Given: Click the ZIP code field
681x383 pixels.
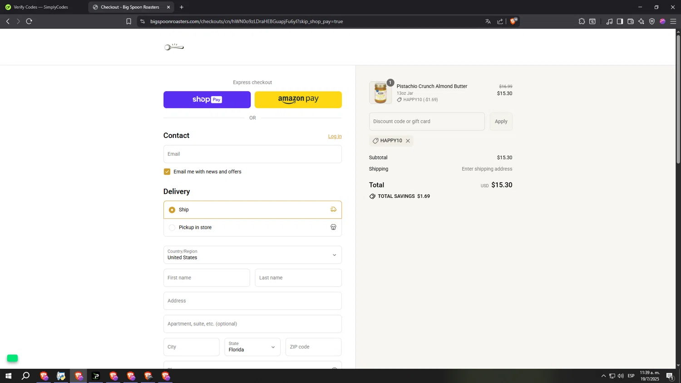Looking at the screenshot, I should 313,347.
